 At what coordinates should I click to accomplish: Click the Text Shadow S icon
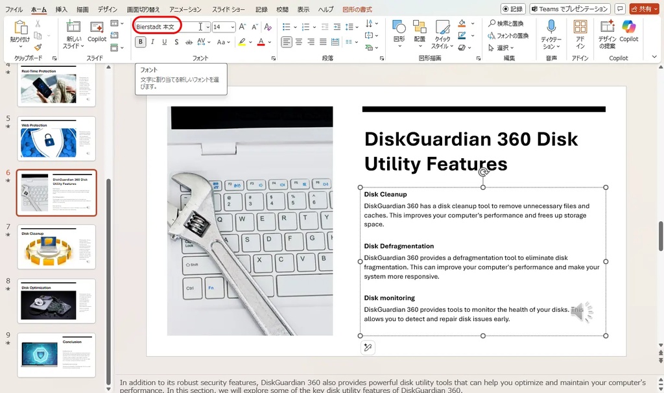point(176,42)
